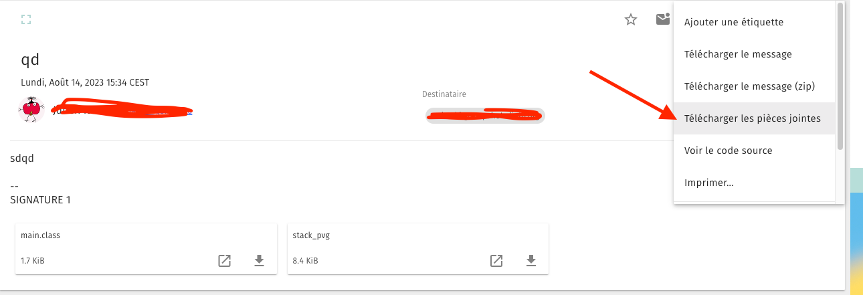
Task: Click "Télécharger les pièces jointes"
Action: tap(752, 118)
